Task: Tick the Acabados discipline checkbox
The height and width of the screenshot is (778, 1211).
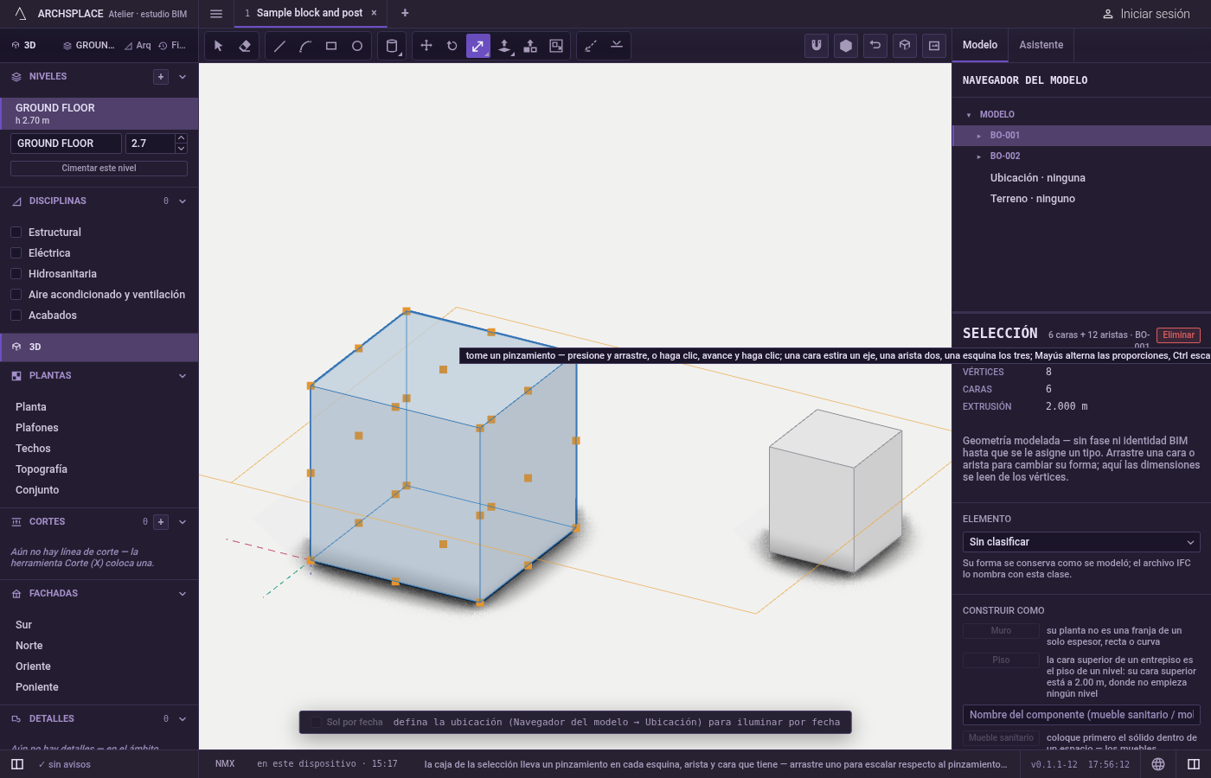Action: point(16,316)
